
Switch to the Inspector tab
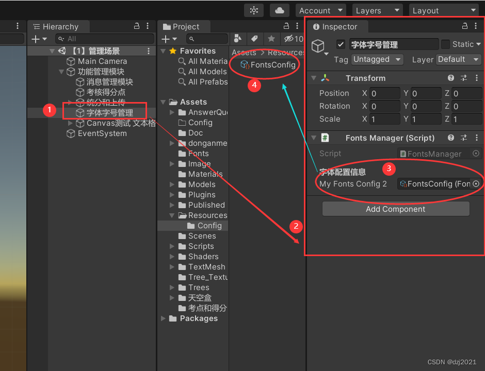click(337, 27)
